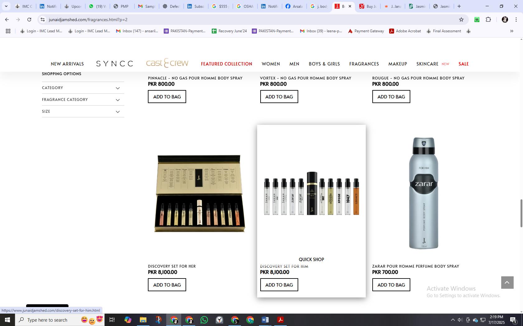Show more bookmarks with the double chevron

coord(511,31)
